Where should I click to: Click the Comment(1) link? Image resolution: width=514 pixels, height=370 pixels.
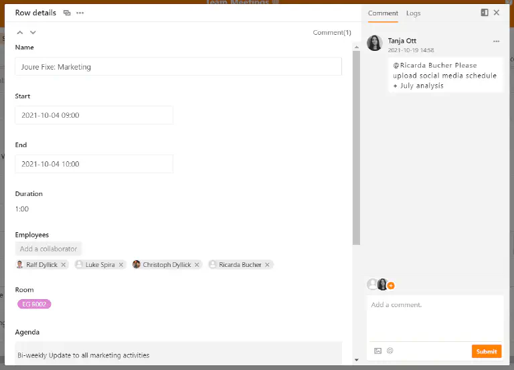pos(332,32)
